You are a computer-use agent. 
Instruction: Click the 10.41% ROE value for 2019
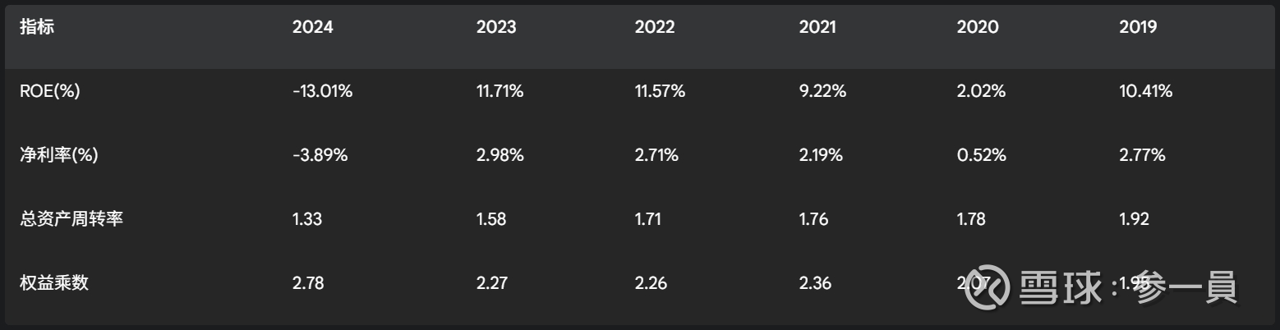point(1146,91)
